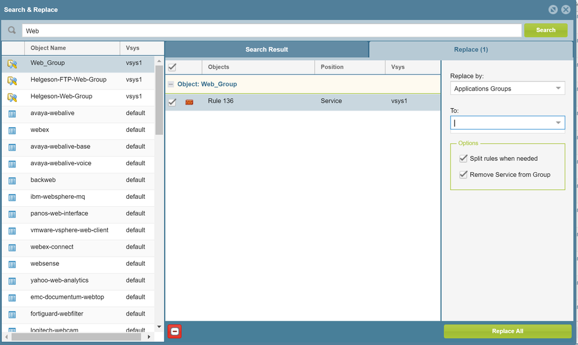Click the fortiguard-webfilter application icon

12,315
